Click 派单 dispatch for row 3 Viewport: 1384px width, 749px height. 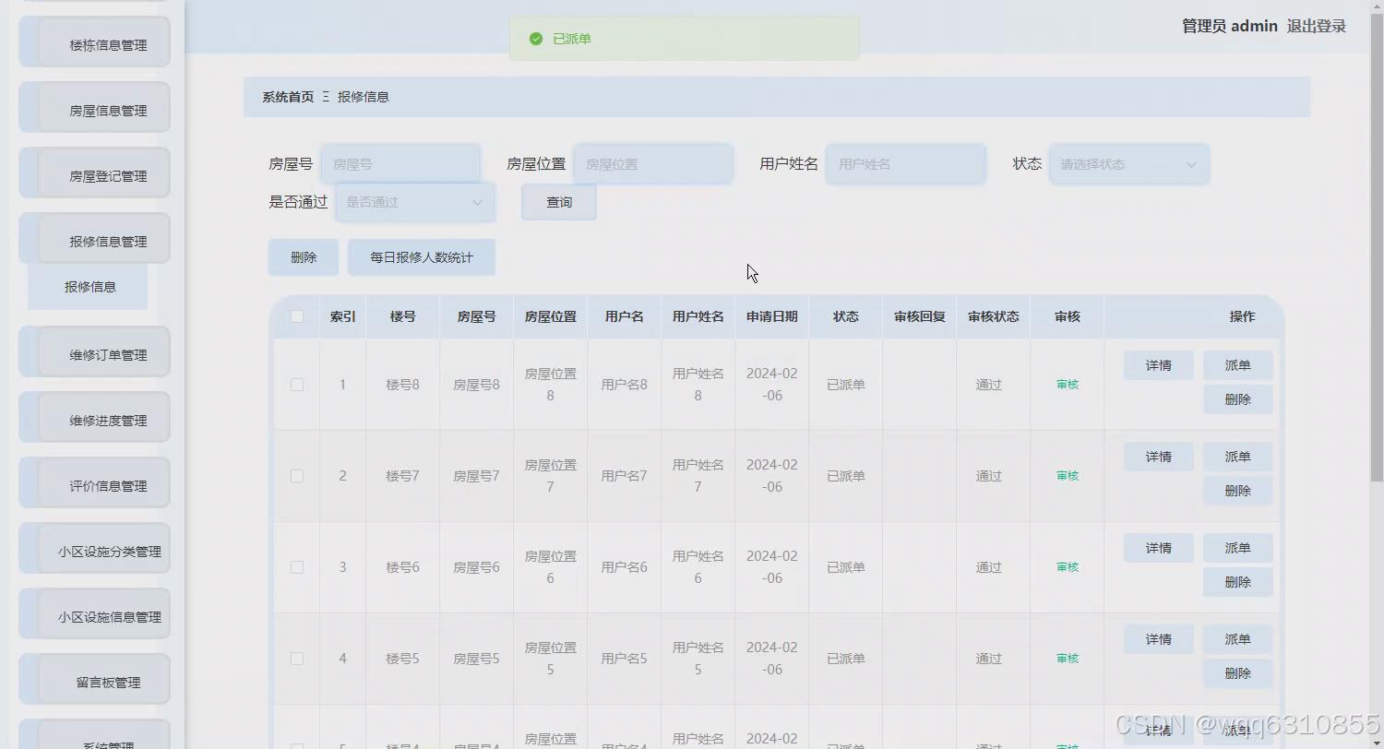pyautogui.click(x=1237, y=547)
